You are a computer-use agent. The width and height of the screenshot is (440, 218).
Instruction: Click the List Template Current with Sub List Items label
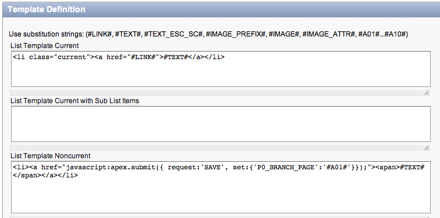(x=74, y=101)
